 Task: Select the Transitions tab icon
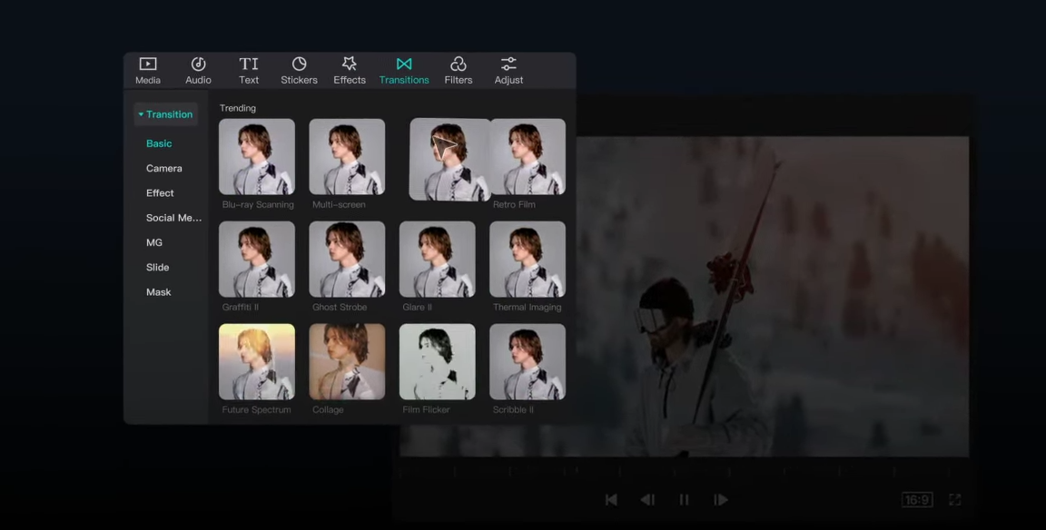(x=404, y=65)
